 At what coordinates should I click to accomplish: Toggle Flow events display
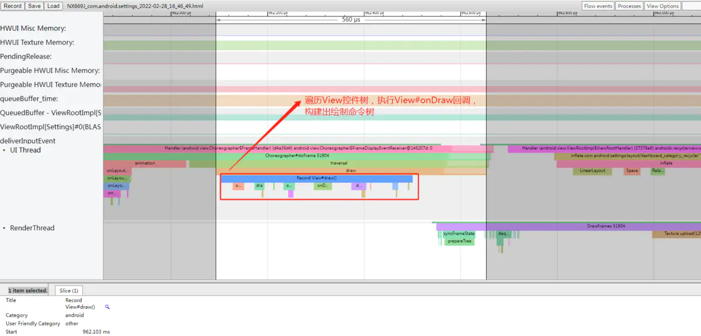[598, 6]
